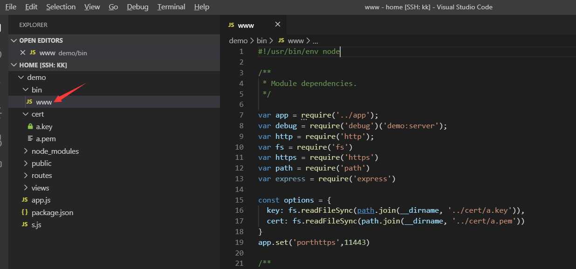Screen dimensions: 576x269
Task: Click the underlined path link on line 16
Action: (x=366, y=210)
